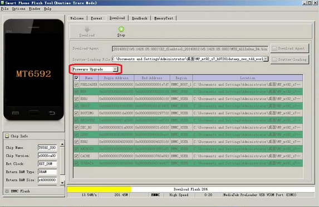Switch to the Readback tab
Screen dimensions: 319x207
point(140,18)
